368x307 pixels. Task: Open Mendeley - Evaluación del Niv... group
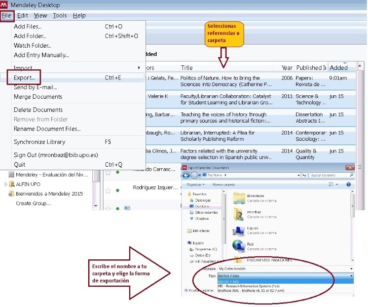[x=48, y=175]
